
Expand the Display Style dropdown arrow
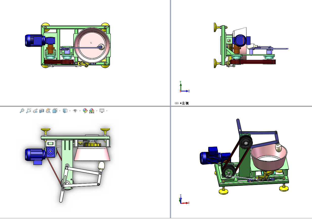coord(70,111)
